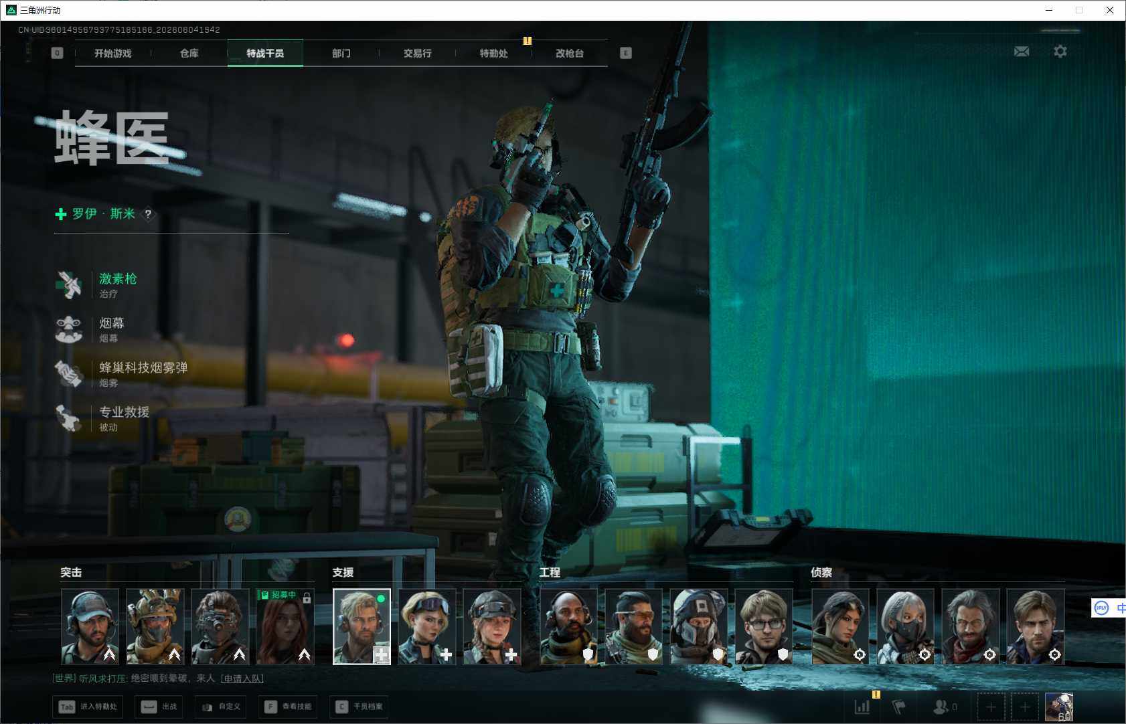
Task: Minimize the 三角洲行动 window
Action: 1049,10
